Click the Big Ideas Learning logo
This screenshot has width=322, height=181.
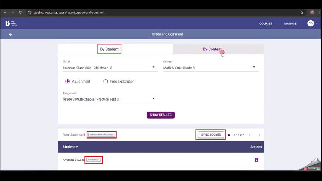point(11,23)
